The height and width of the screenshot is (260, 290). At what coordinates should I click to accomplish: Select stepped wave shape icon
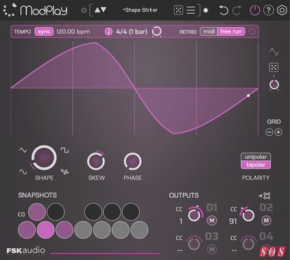tap(64, 172)
